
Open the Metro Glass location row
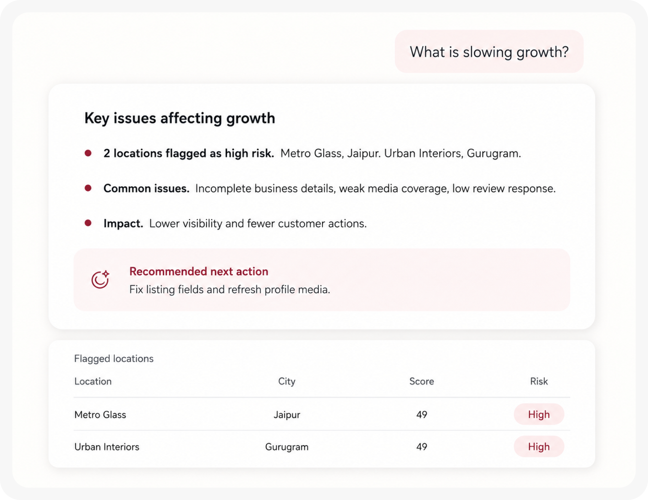click(322, 414)
